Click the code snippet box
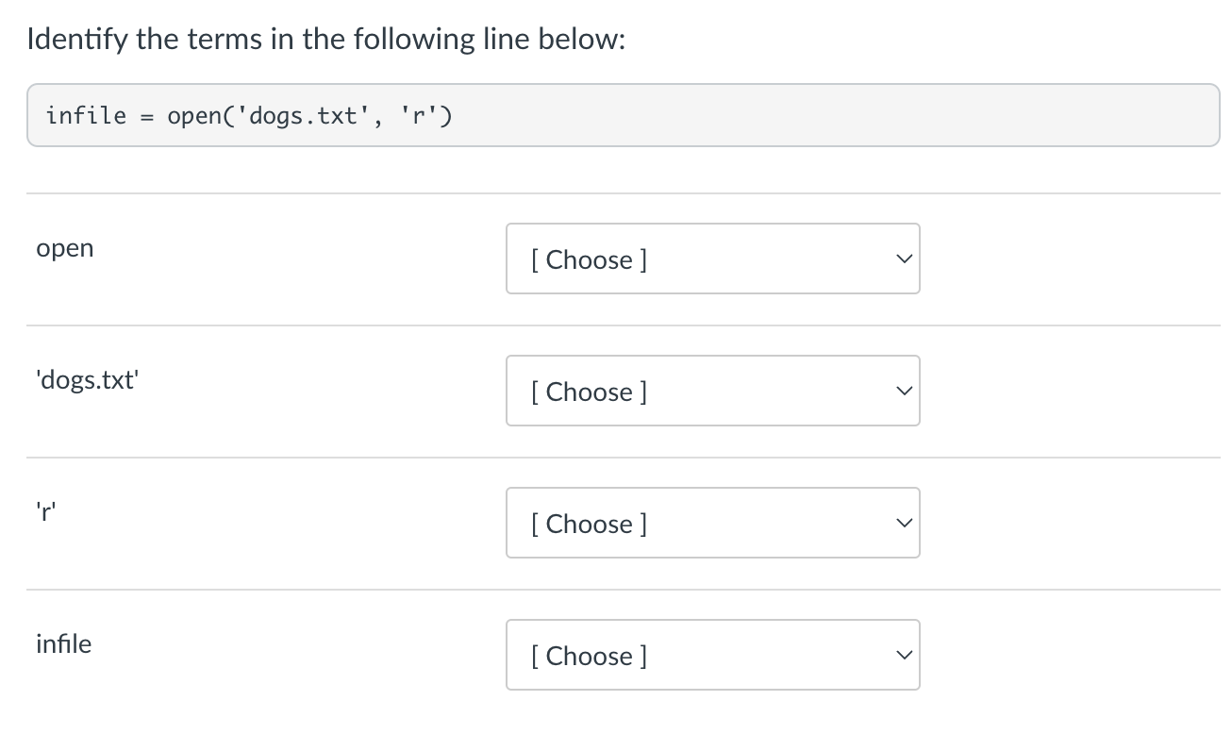The height and width of the screenshot is (734, 1232). (623, 115)
